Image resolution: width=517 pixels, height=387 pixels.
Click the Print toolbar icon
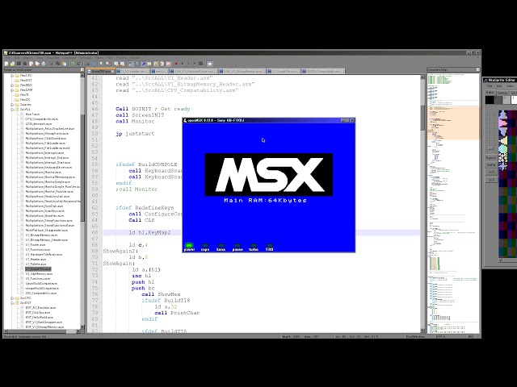pos(44,64)
